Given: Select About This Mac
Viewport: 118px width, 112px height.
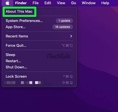Looking at the screenshot, I should tap(19, 12).
